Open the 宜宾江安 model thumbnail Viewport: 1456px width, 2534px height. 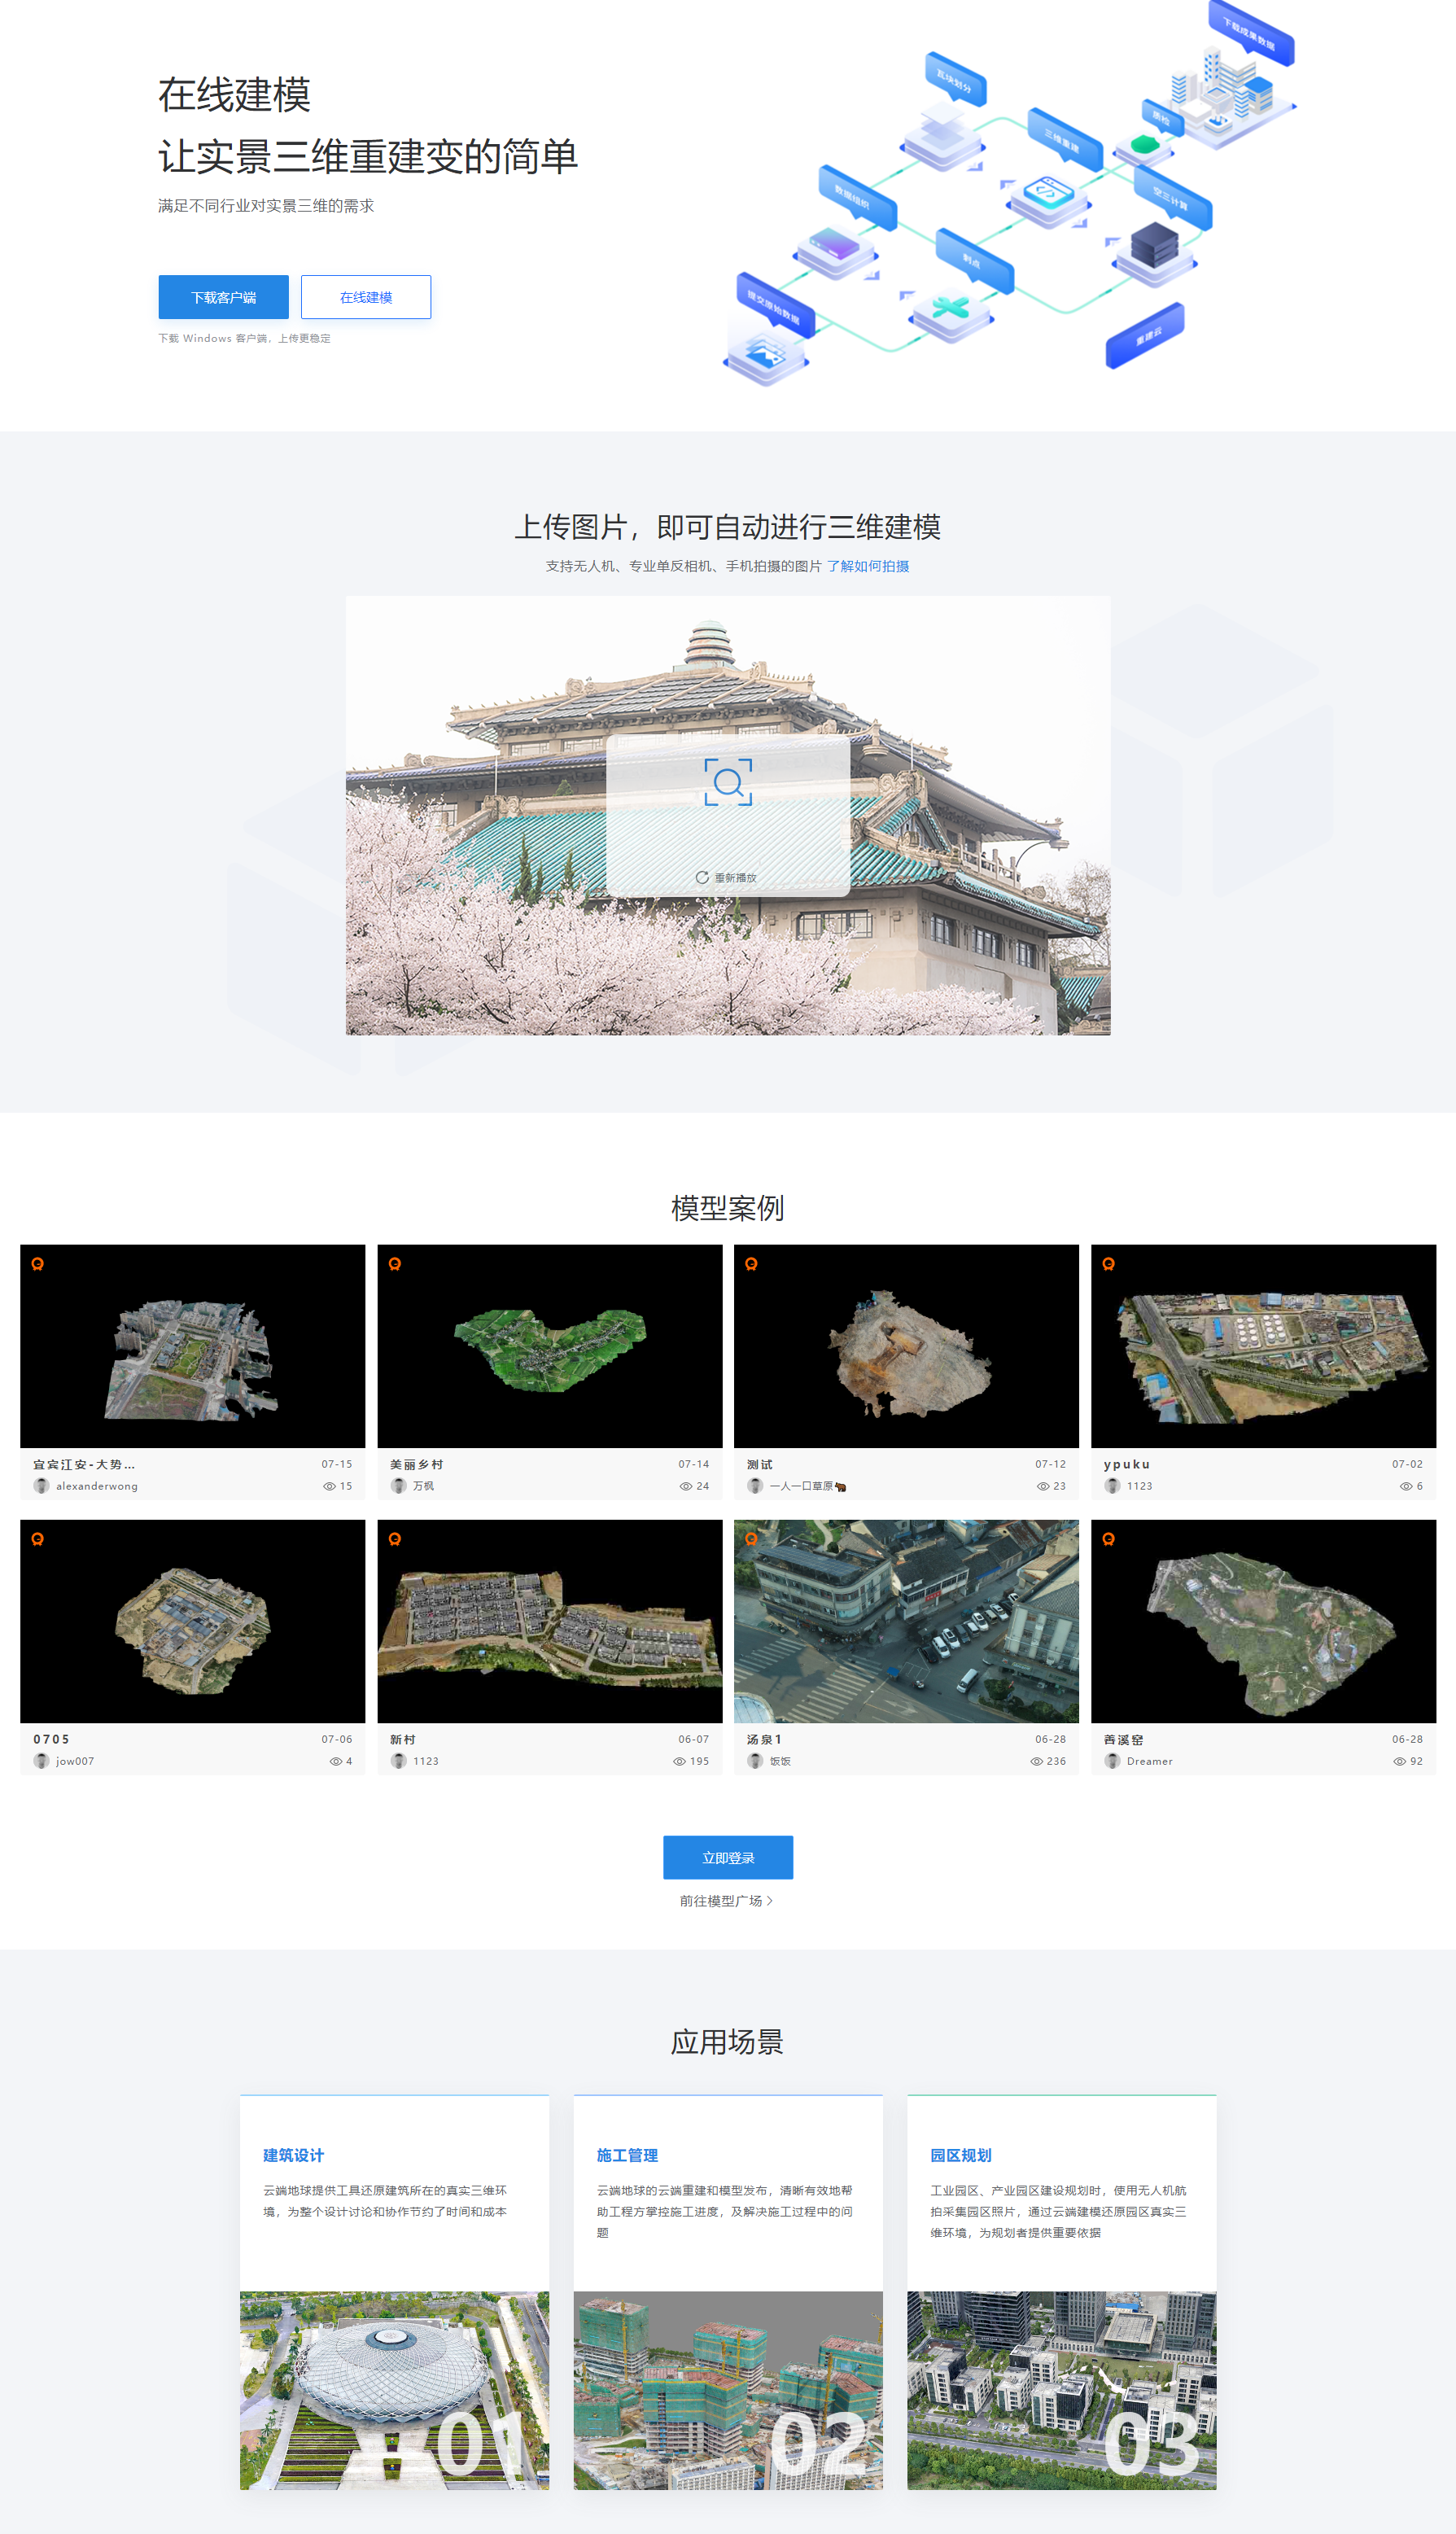click(192, 1345)
